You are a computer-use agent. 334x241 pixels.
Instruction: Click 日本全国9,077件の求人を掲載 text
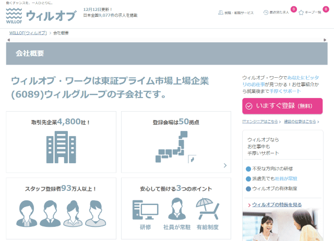click(110, 15)
